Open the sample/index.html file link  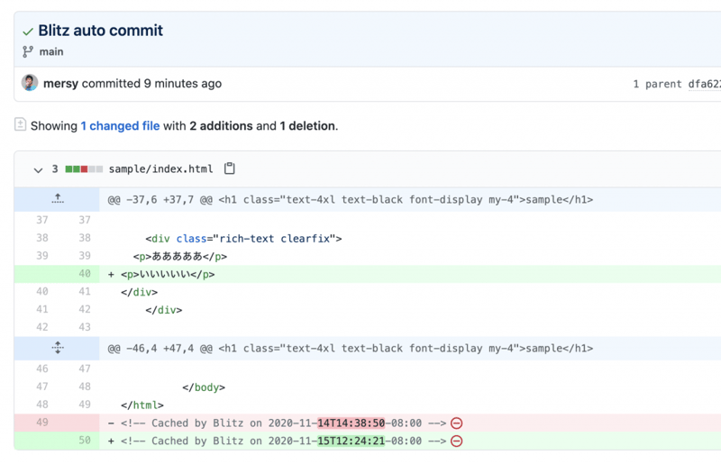click(x=160, y=169)
